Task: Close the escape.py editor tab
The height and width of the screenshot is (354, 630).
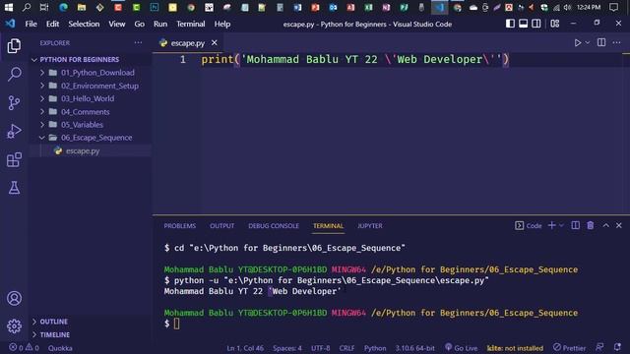Action: 215,42
